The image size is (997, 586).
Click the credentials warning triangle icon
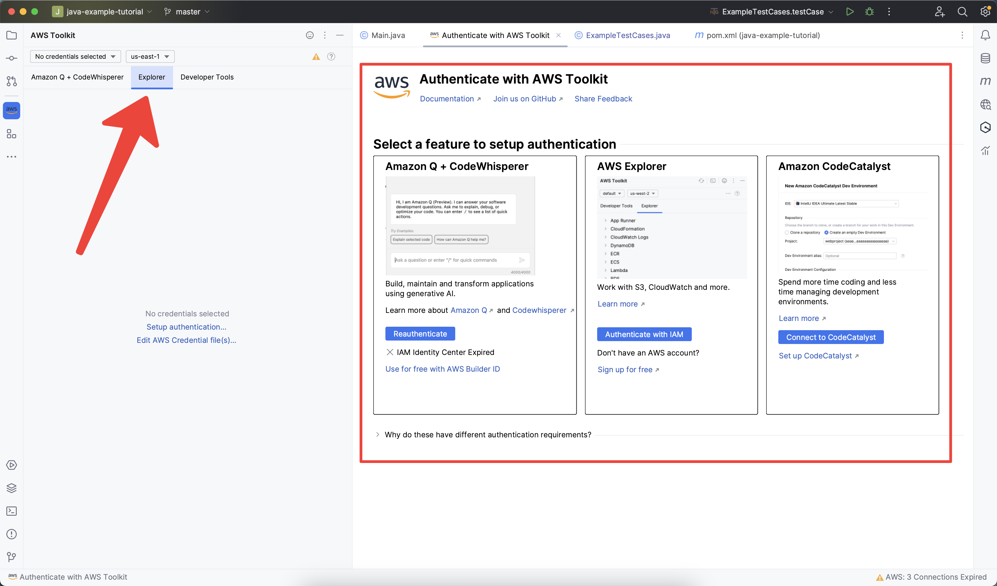pos(316,56)
